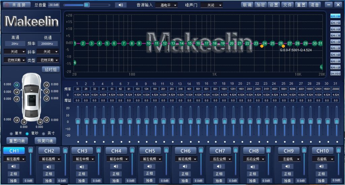Image resolution: width=345 pixels, height=185 pixels.
Task: Mute CH3 speaker icon
Action: pyautogui.click(x=82, y=167)
